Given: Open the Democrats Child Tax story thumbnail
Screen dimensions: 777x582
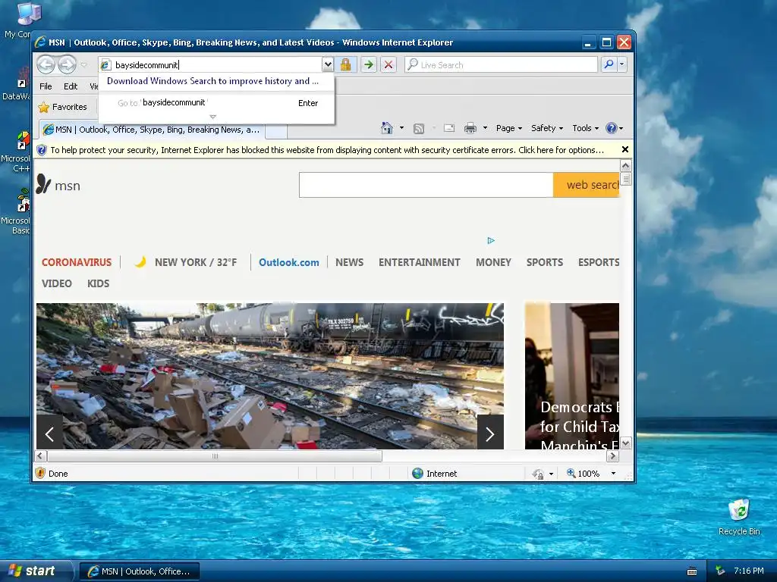Looking at the screenshot, I should [x=572, y=376].
